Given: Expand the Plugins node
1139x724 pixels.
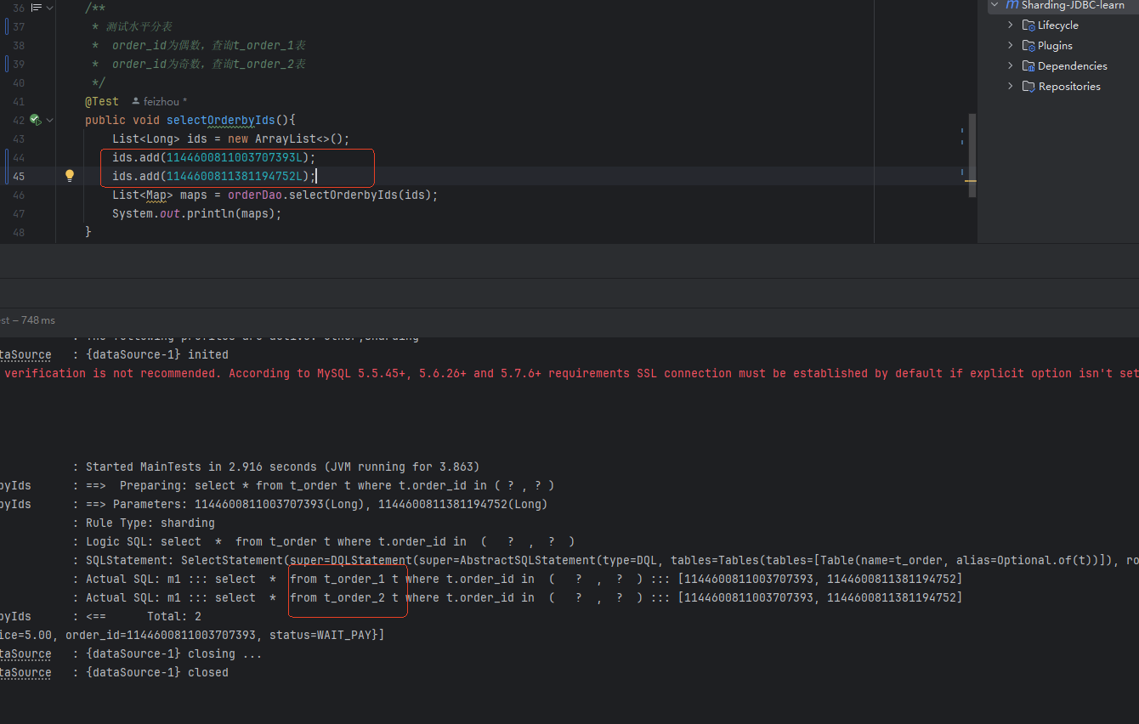Looking at the screenshot, I should pyautogui.click(x=1011, y=46).
